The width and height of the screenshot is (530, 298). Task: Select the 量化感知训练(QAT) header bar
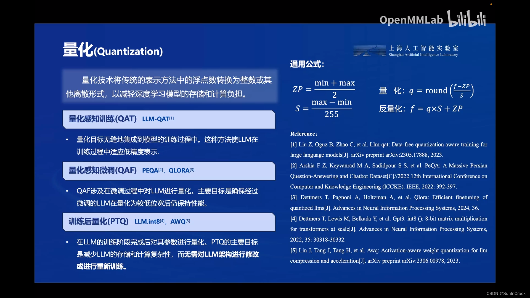(x=169, y=119)
